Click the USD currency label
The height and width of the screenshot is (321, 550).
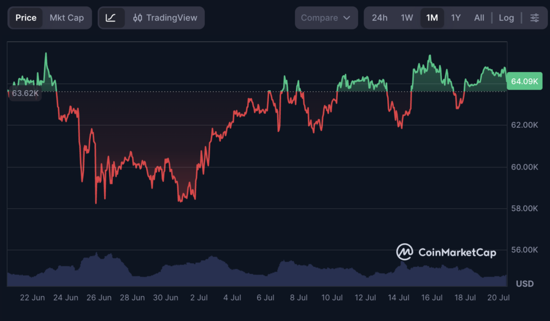[x=525, y=283]
